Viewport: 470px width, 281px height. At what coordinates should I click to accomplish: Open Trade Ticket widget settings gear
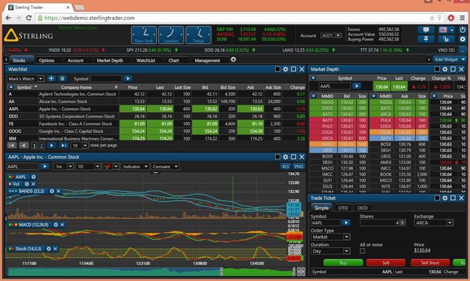445,198
